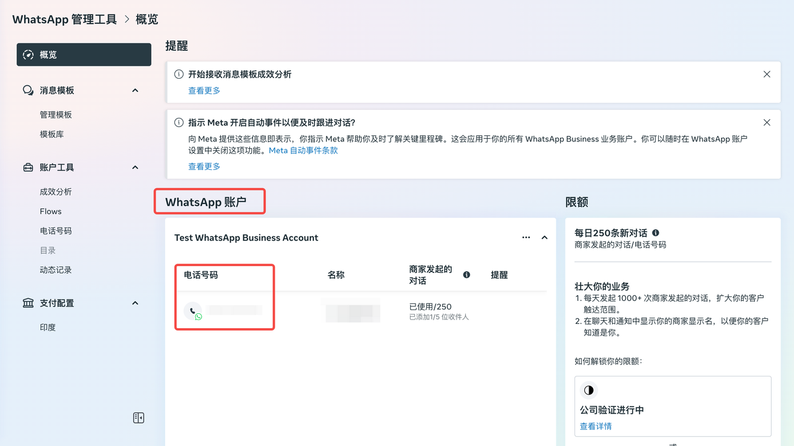Dismiss the 开始接收消息模板成效分析 reminder

[x=767, y=74]
